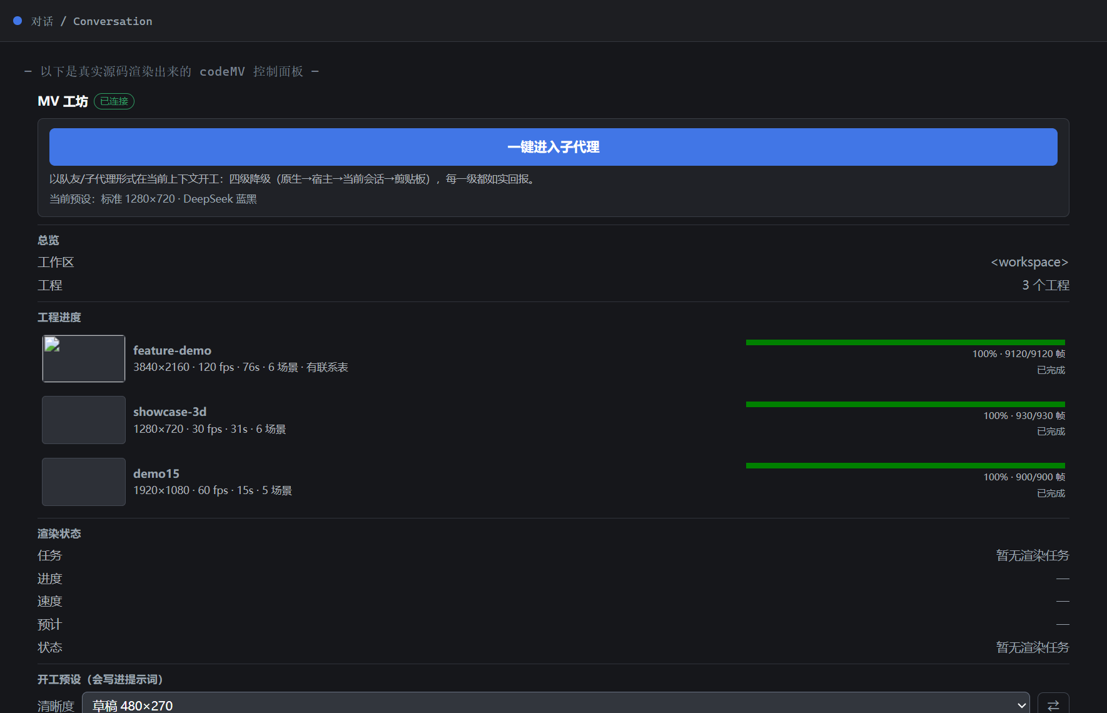Click the 对话 / Conversation header label

[x=92, y=21]
